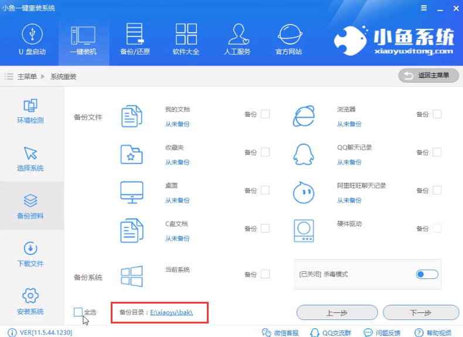The image size is (463, 337).
Task: Open 软件大全 software collection
Action: [x=186, y=40]
